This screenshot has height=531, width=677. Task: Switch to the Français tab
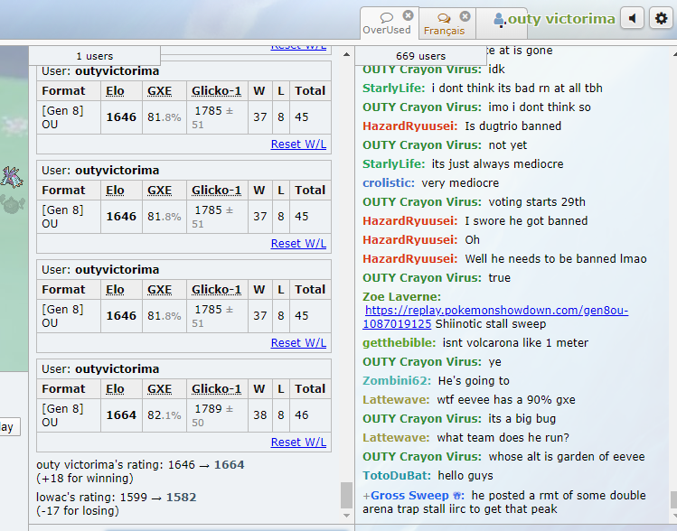[443, 24]
